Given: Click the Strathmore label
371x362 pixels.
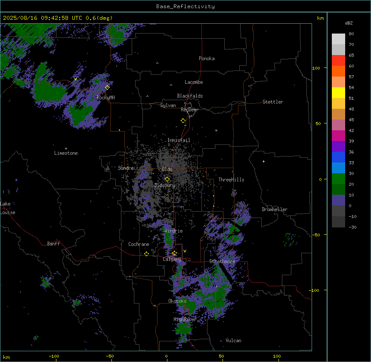Looking at the screenshot, I should pos(222,261).
